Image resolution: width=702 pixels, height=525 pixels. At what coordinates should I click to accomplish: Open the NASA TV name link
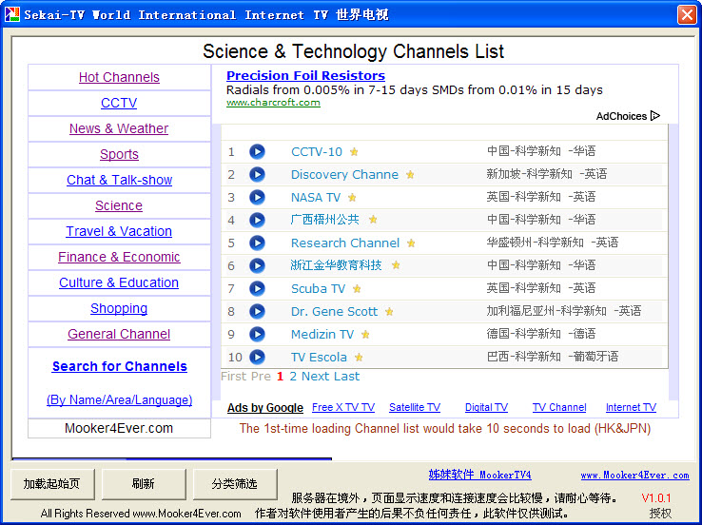316,198
